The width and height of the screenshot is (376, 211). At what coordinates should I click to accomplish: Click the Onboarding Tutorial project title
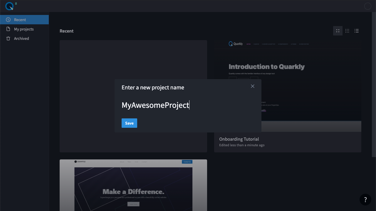[239, 139]
